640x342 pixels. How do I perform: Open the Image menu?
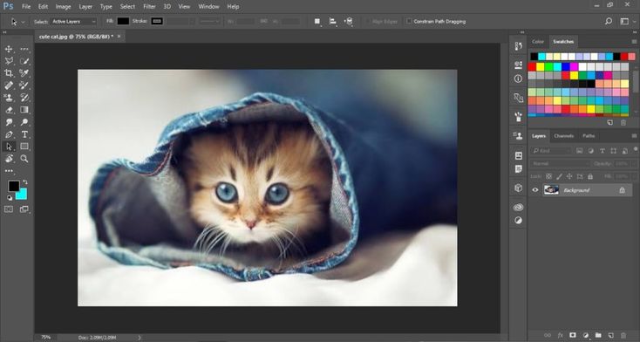pyautogui.click(x=64, y=6)
